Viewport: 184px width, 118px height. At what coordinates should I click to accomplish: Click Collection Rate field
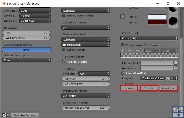pos(85,84)
